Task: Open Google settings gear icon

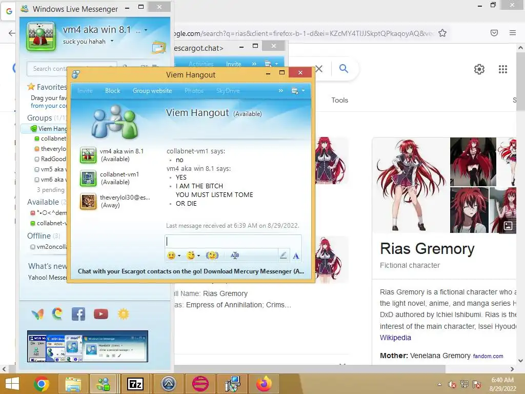Action: click(x=479, y=69)
